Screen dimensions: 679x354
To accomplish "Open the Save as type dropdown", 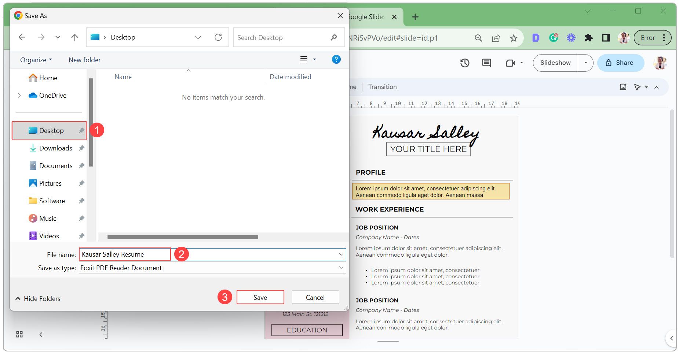I will pos(341,268).
